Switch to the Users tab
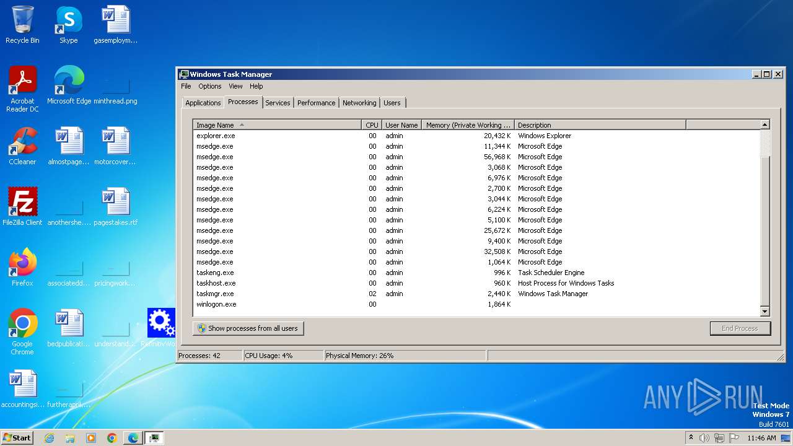 [x=392, y=103]
